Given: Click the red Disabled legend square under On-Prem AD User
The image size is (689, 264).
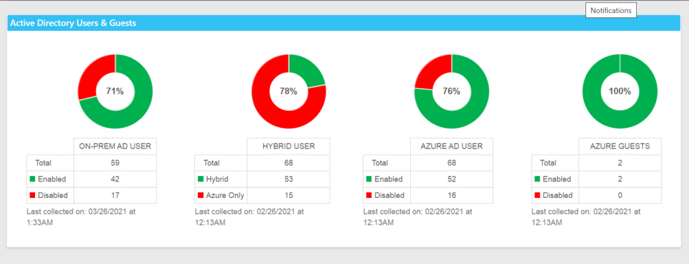Looking at the screenshot, I should [x=32, y=195].
